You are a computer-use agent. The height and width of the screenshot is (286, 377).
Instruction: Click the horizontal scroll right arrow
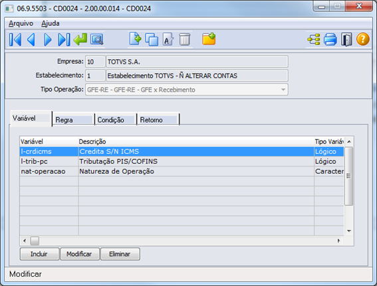click(x=339, y=240)
